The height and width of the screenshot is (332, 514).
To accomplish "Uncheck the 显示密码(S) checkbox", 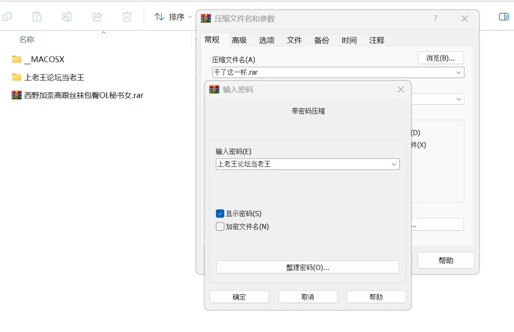I will (220, 214).
